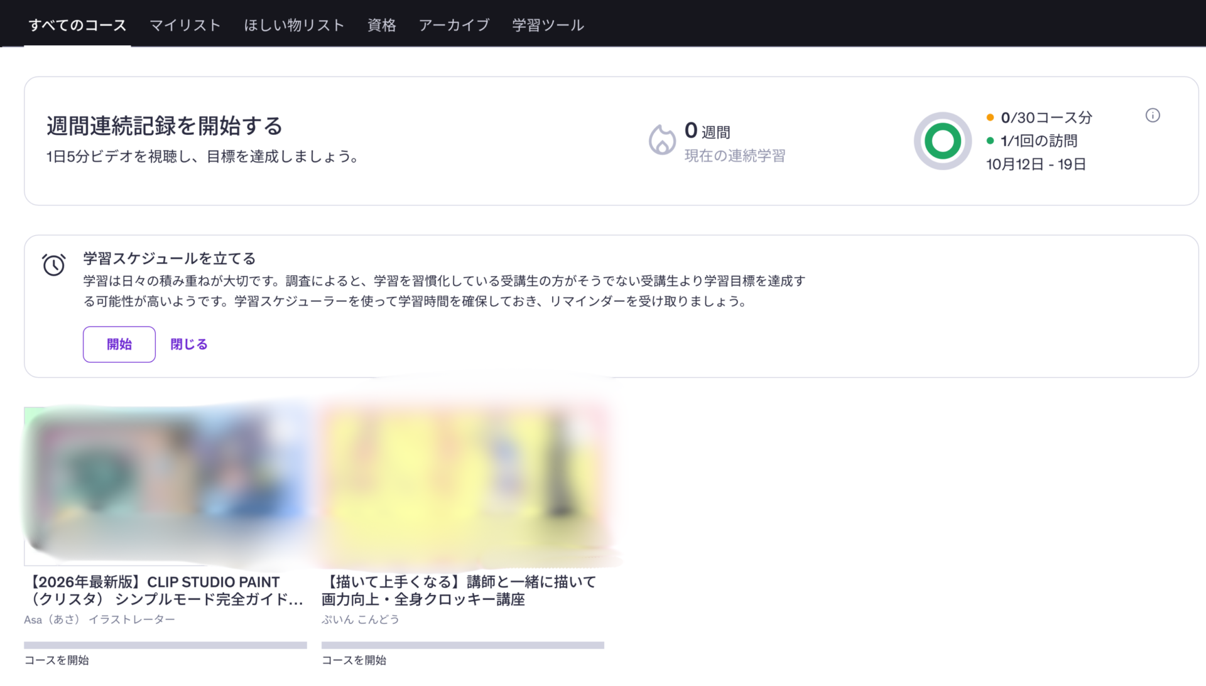Screen dimensions: 1206x686
Task: Select the 資格 tab
Action: [x=381, y=25]
